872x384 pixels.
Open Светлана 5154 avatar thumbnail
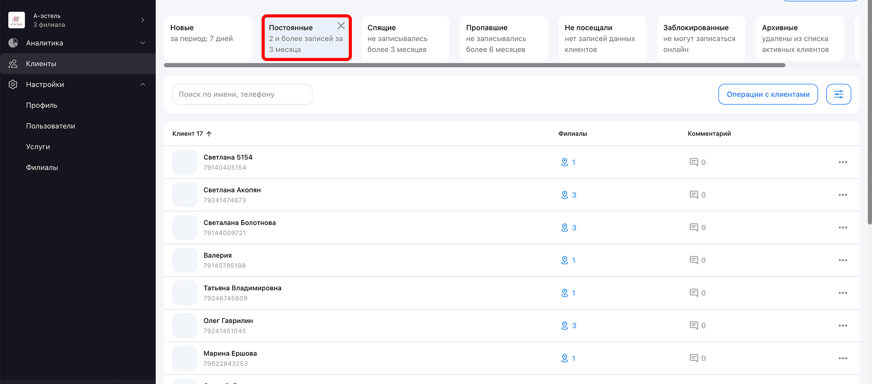(185, 162)
